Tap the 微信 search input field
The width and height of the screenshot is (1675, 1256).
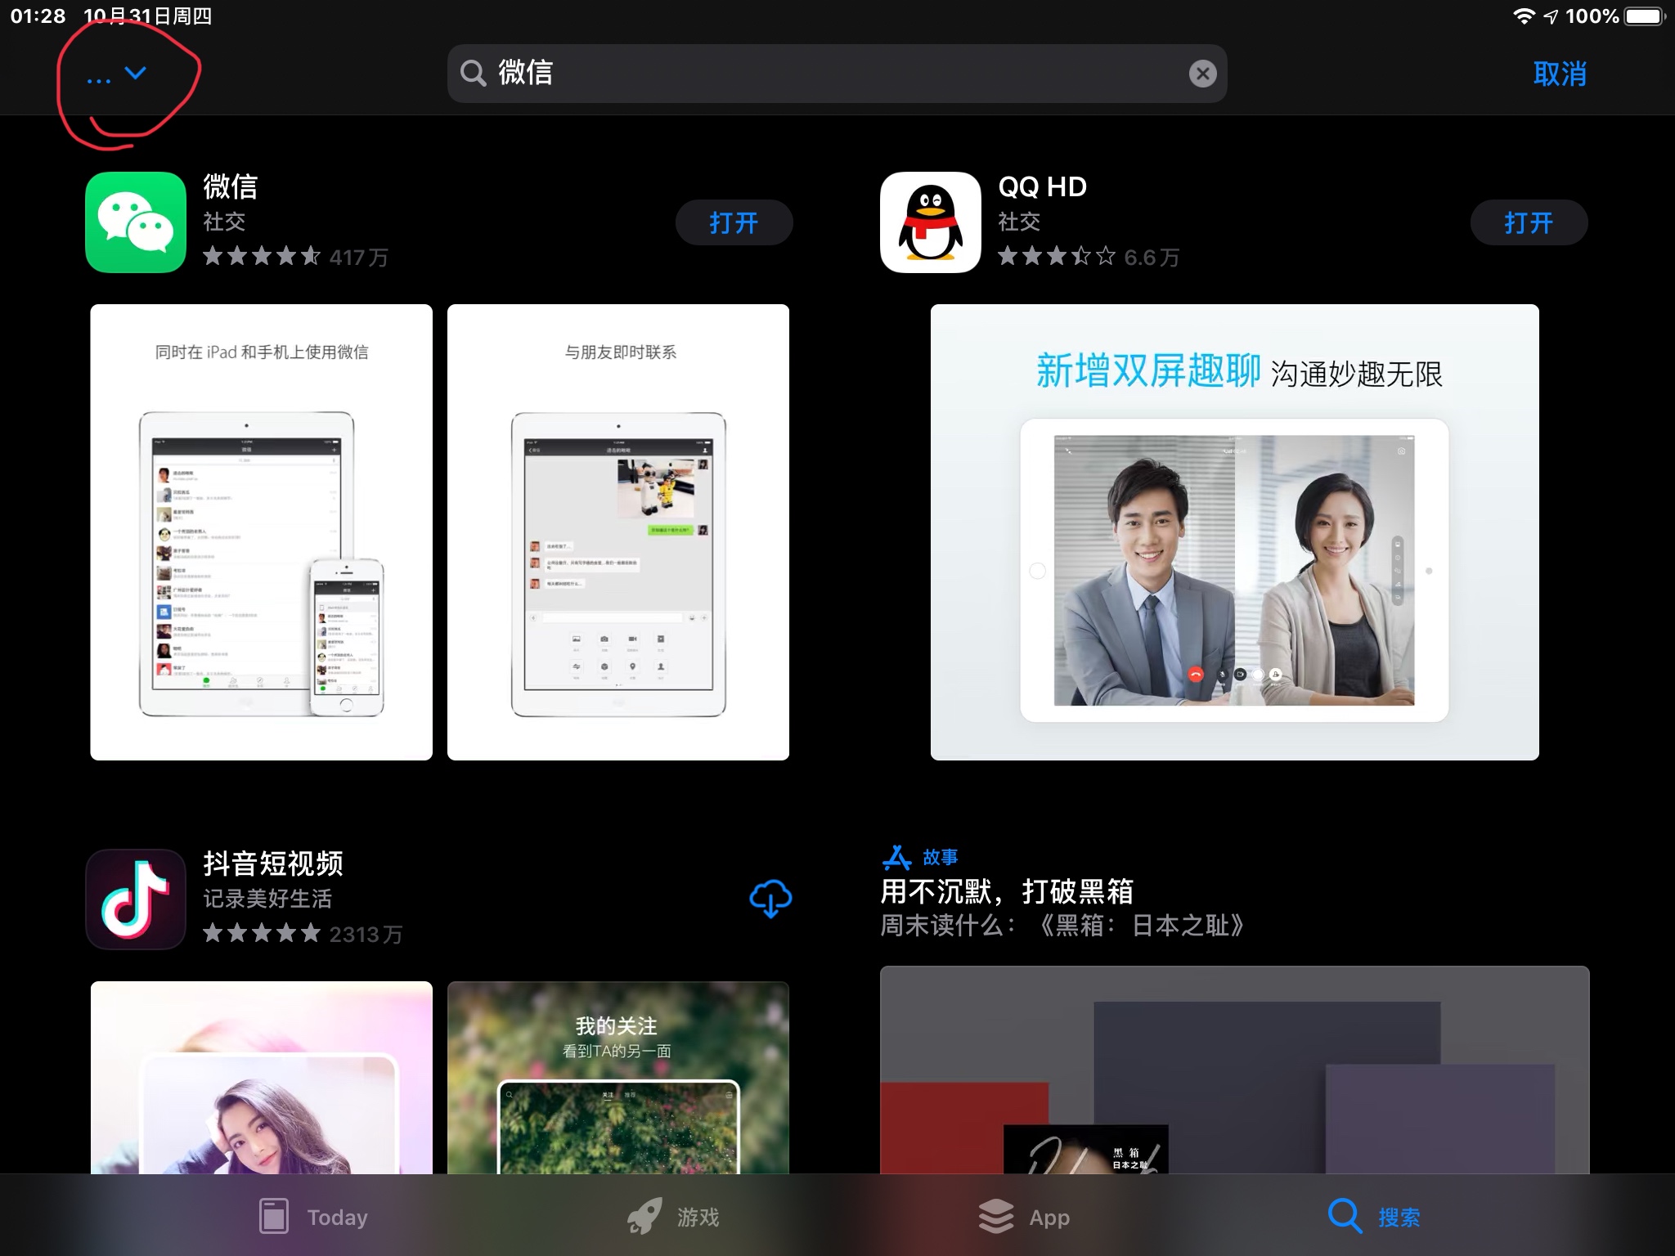coord(818,74)
